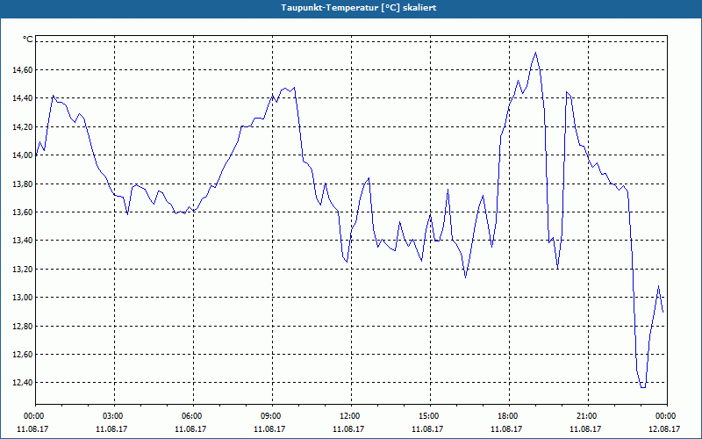Select the 12,60 y-axis label
This screenshot has width=702, height=439.
(x=25, y=355)
